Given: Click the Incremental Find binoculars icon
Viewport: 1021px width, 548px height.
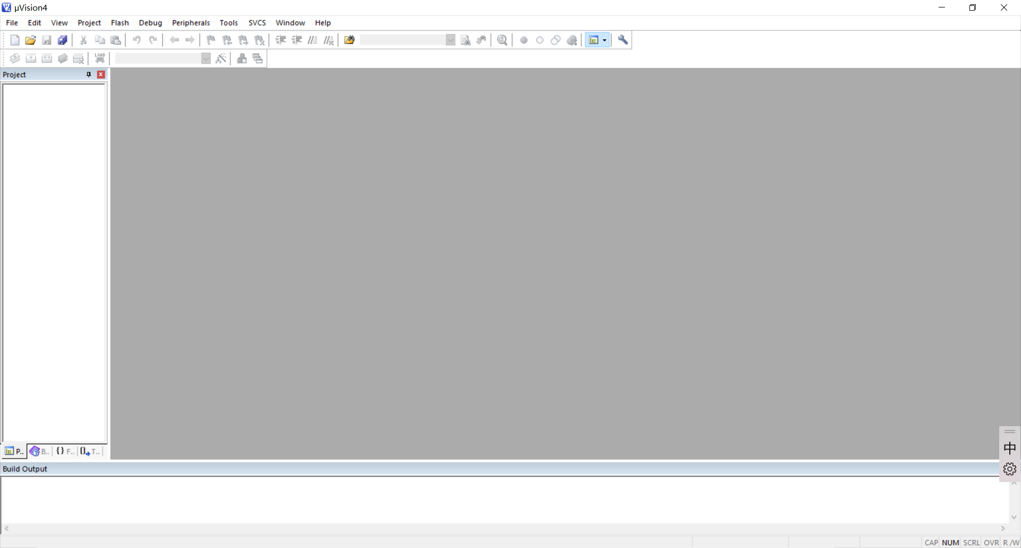Looking at the screenshot, I should click(481, 40).
